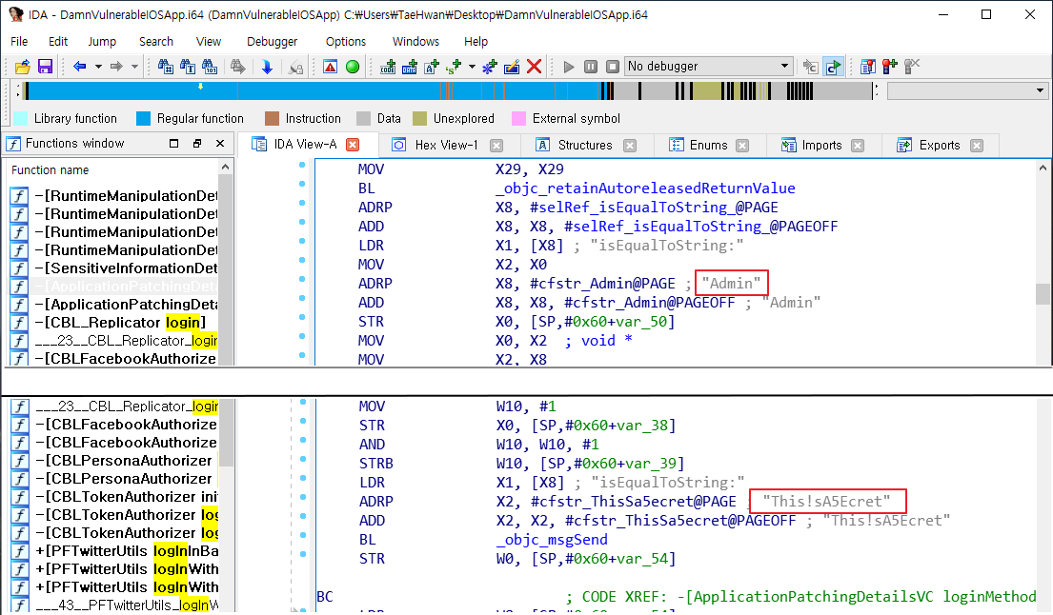The width and height of the screenshot is (1053, 615).
Task: Click the blue asterisk plus icon
Action: pos(490,67)
